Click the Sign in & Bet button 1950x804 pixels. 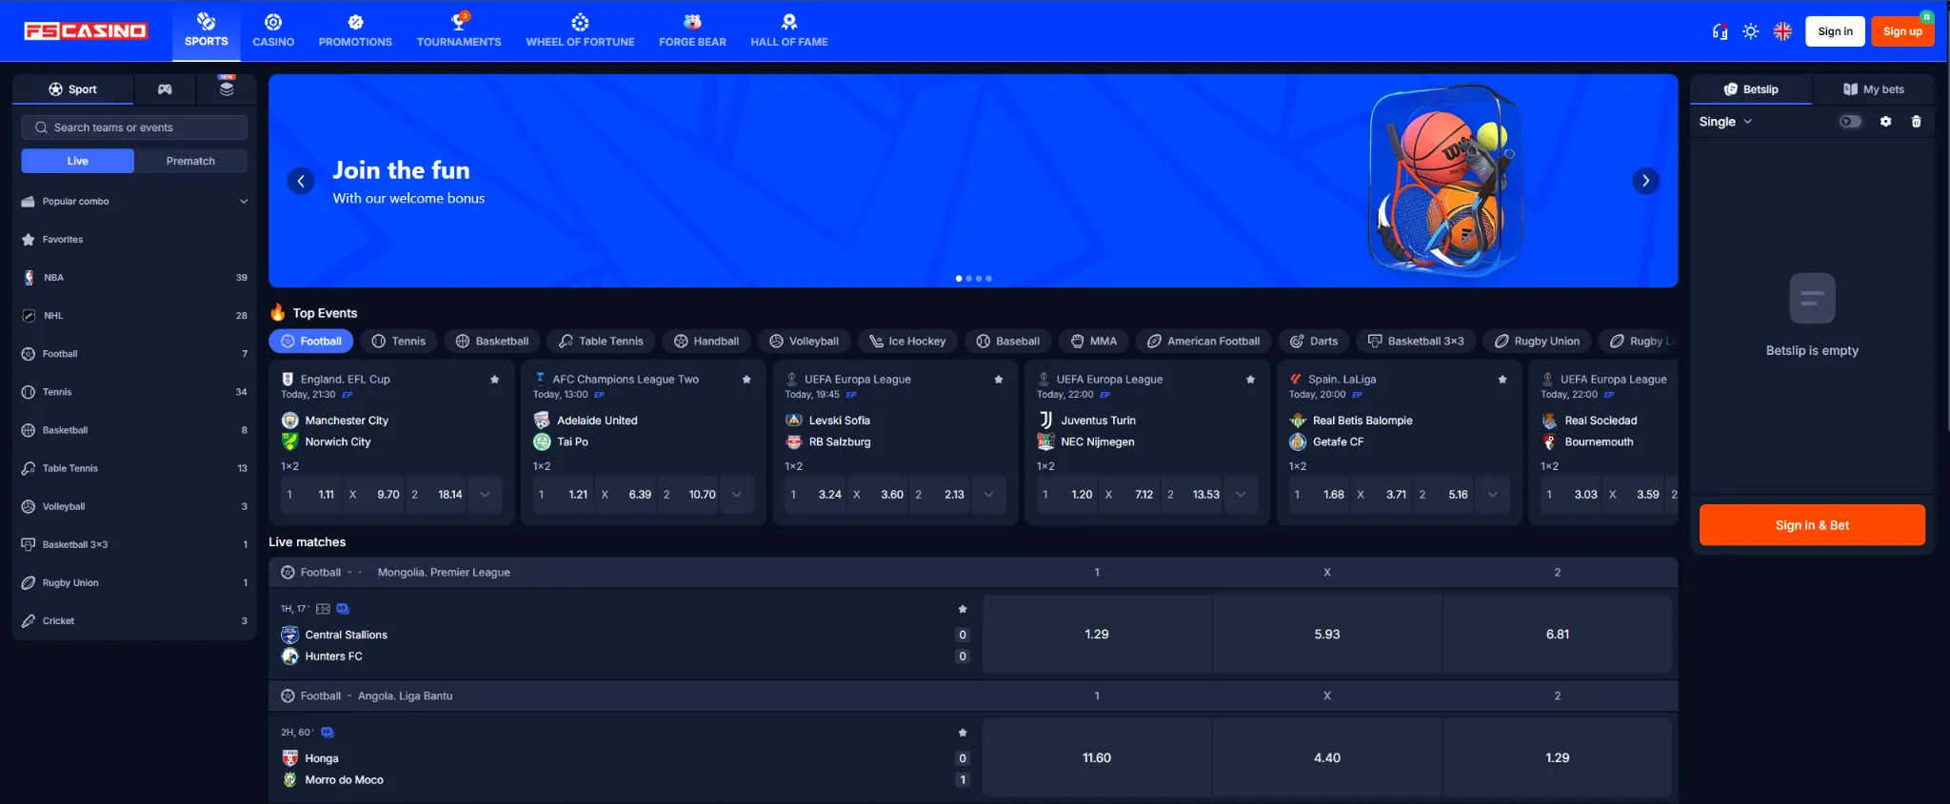[x=1812, y=525]
